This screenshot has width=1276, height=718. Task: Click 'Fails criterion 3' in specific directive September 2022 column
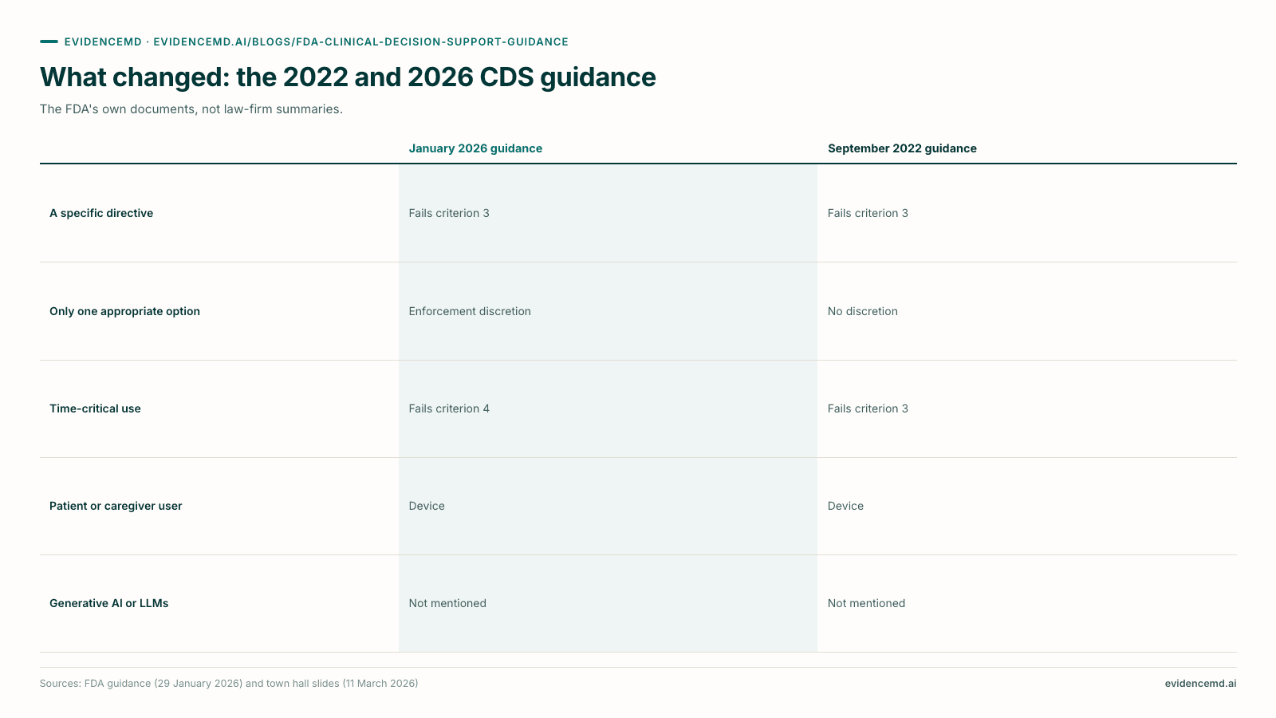[868, 213]
